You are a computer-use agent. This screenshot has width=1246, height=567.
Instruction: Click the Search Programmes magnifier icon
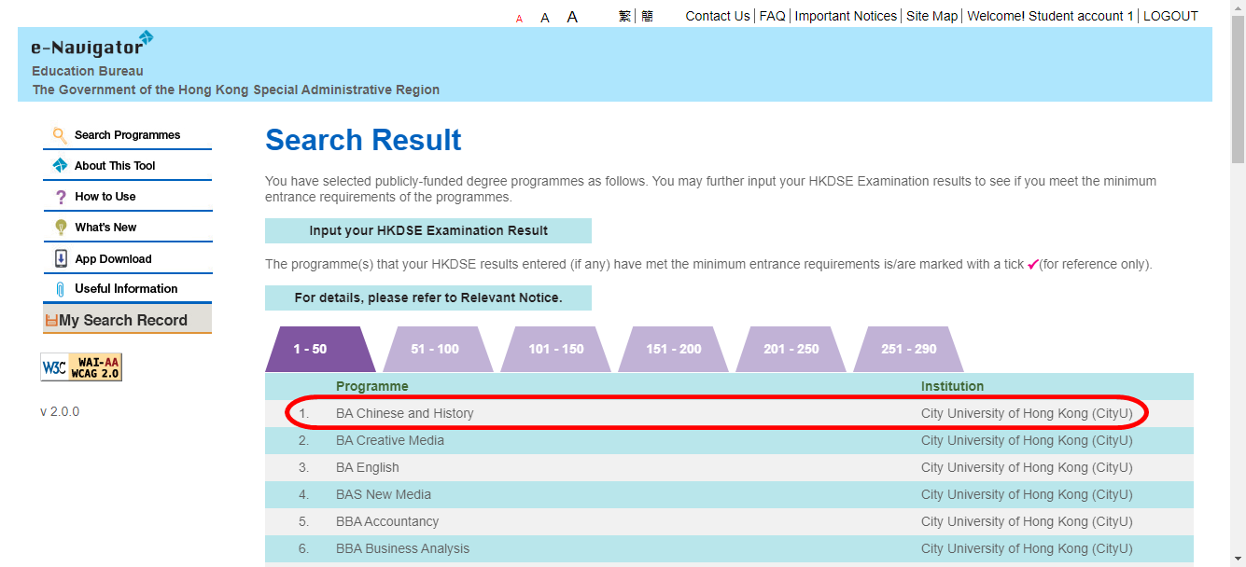tap(60, 135)
